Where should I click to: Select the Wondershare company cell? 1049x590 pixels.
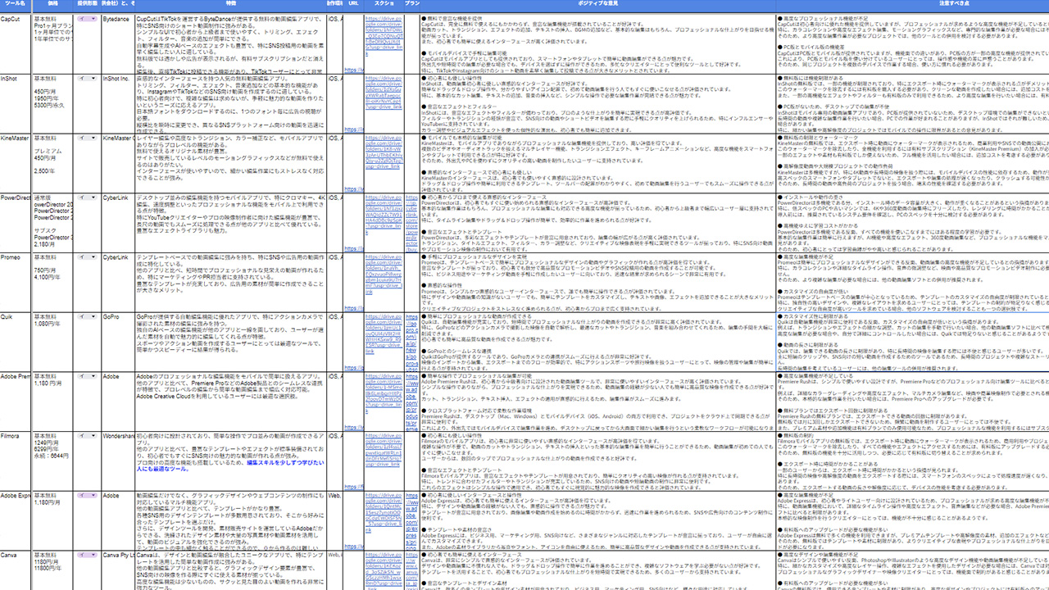click(119, 461)
